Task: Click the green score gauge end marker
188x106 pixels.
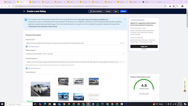Action: 153,89
